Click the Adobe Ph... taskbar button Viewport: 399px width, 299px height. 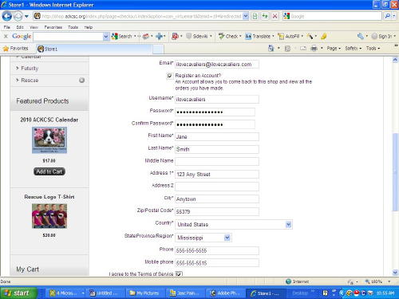point(226,293)
